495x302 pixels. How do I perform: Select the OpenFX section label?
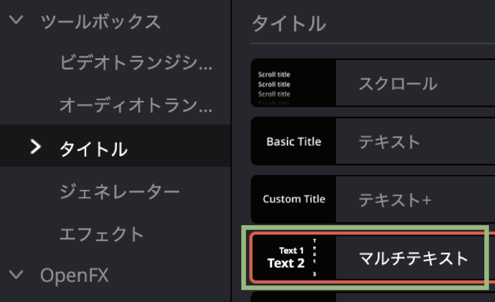[74, 275]
